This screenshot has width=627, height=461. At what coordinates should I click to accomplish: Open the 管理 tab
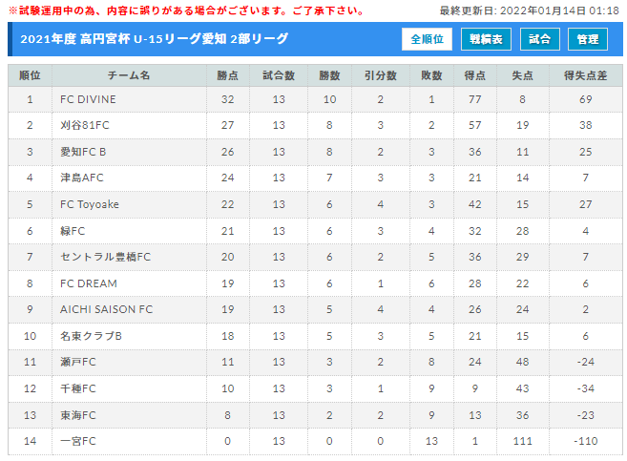point(588,39)
